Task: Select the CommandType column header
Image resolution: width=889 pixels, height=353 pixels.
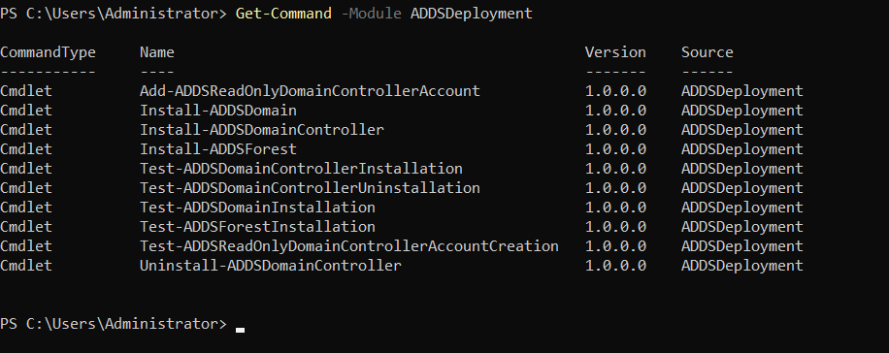Action: click(49, 52)
